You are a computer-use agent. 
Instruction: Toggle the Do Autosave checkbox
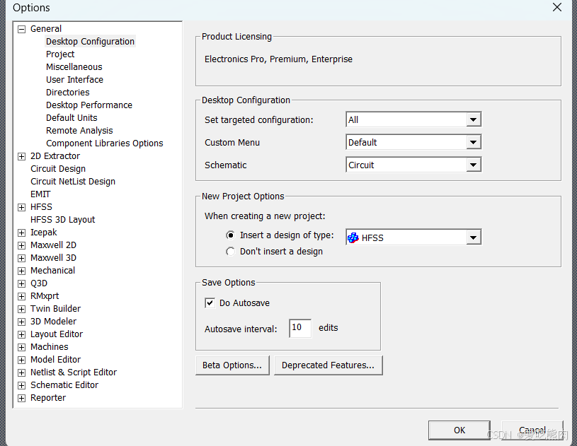[x=210, y=303]
